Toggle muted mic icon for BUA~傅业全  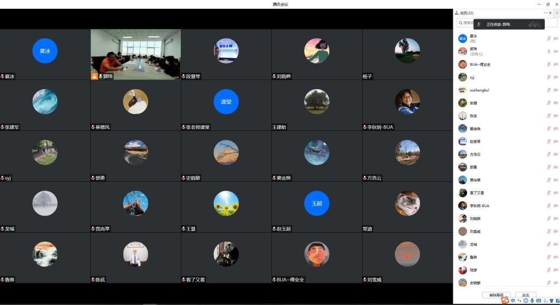[549, 64]
